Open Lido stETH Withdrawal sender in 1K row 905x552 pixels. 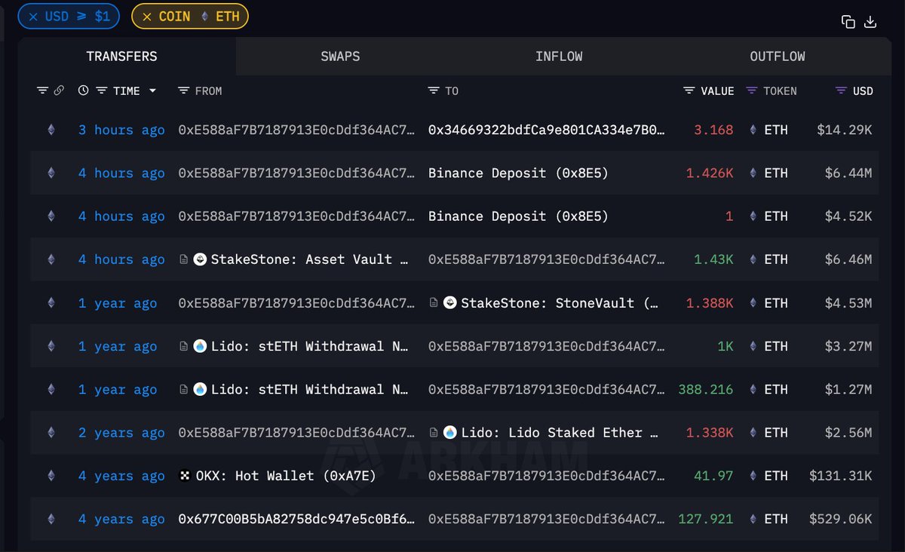pyautogui.click(x=309, y=346)
